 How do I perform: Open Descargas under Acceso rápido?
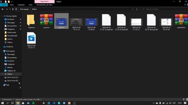pyautogui.click(x=11, y=22)
